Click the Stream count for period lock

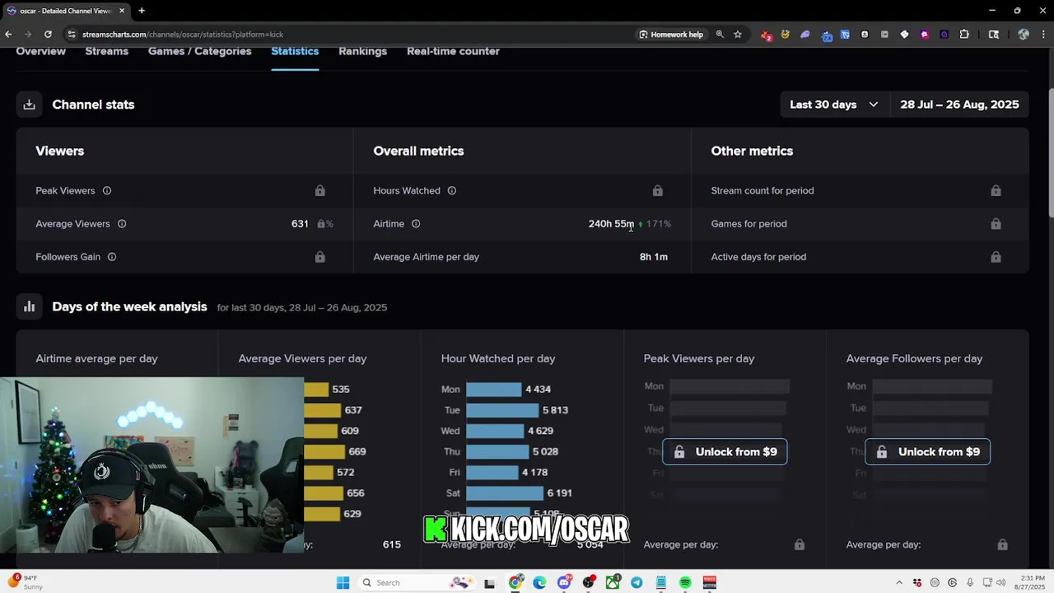click(996, 191)
